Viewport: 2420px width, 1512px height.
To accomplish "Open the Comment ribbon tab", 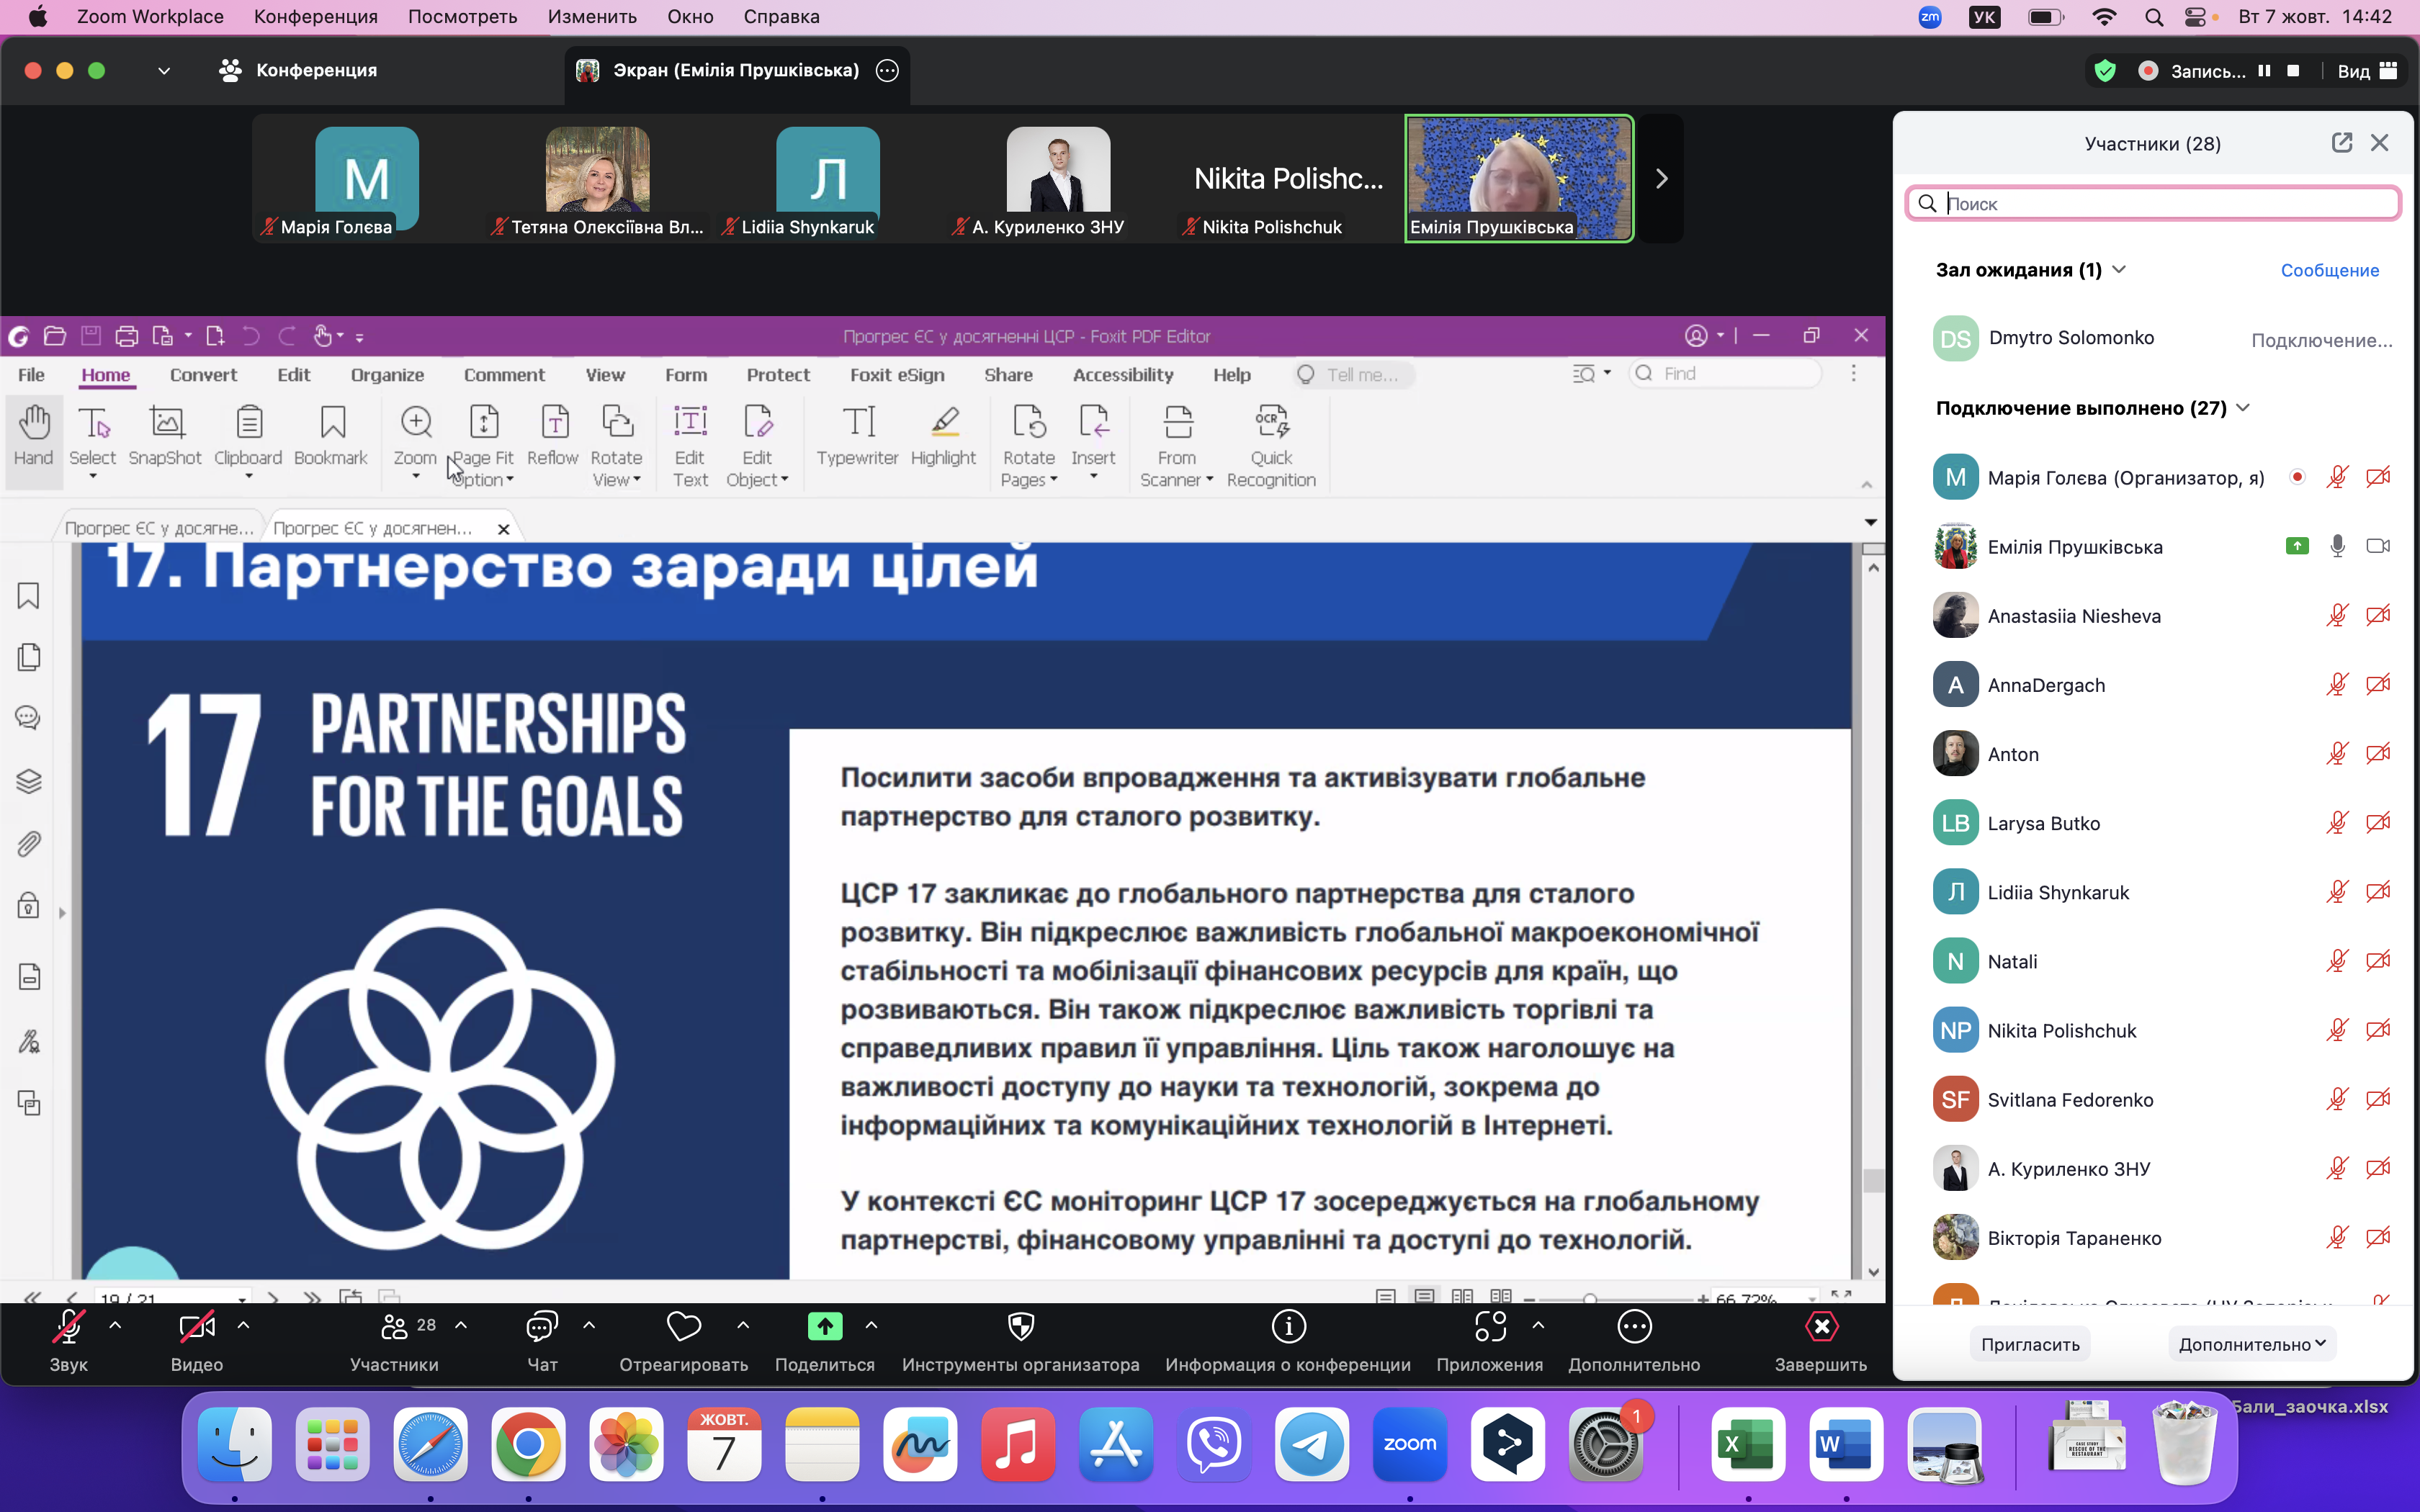I will click(x=504, y=375).
